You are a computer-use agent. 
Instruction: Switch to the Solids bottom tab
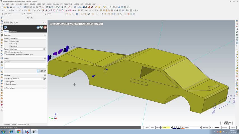click(x=14, y=125)
